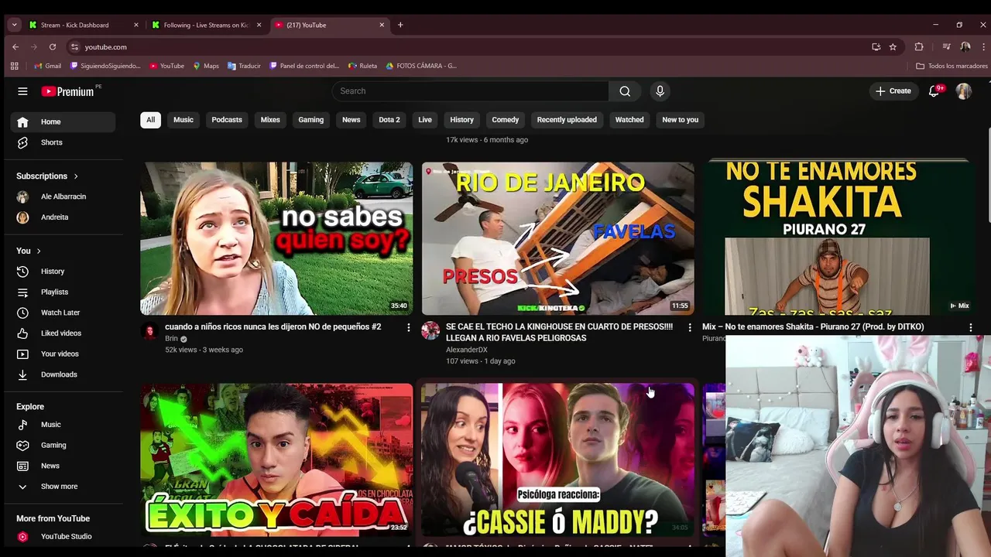The width and height of the screenshot is (991, 557).
Task: Bookmark this page with star icon
Action: pyautogui.click(x=893, y=46)
